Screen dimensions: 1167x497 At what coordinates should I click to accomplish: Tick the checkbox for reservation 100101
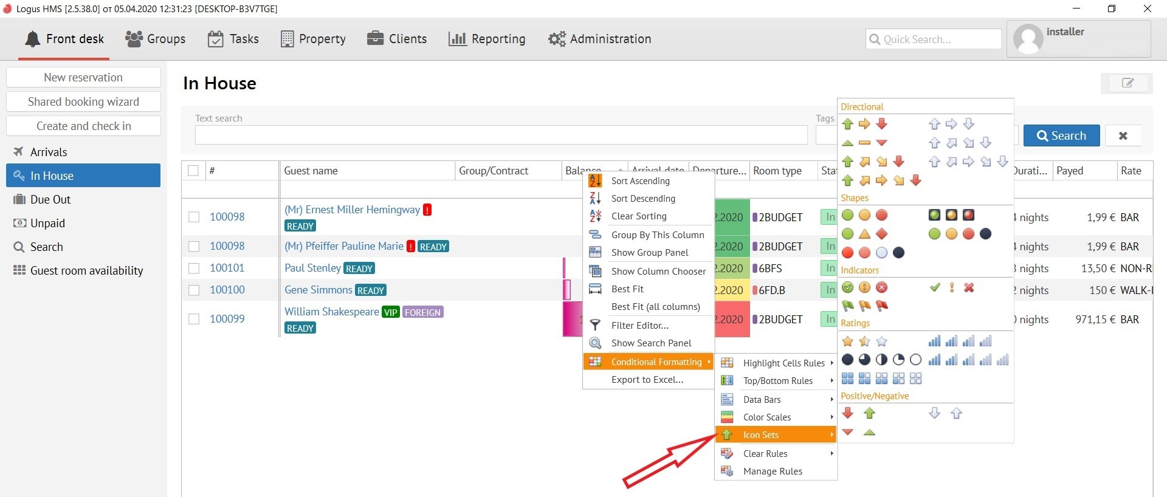click(194, 269)
